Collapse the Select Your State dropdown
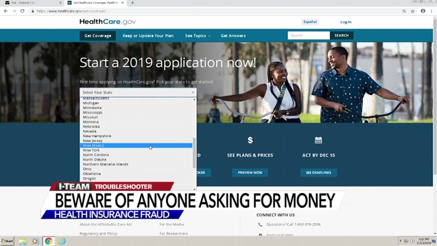 pos(138,92)
